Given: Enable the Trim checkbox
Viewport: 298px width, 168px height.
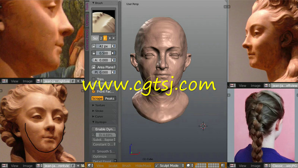Looking at the screenshot, I should 93,79.
